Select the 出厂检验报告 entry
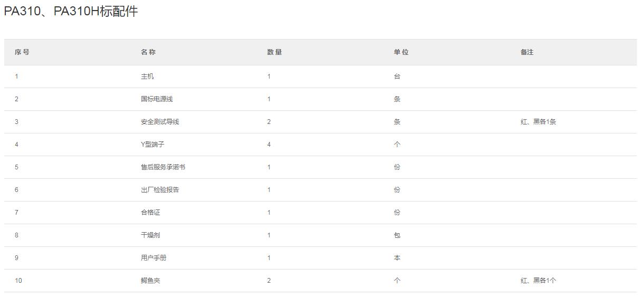This screenshot has width=639, height=297. coord(160,190)
